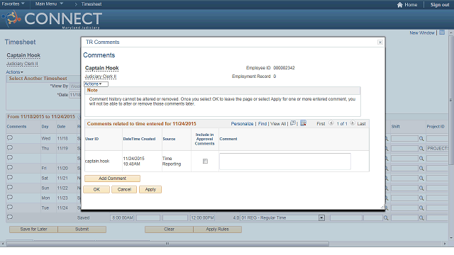The height and width of the screenshot is (255, 454).
Task: Click magnifier lookup next to Project ID PROJECT field
Action: click(x=421, y=148)
